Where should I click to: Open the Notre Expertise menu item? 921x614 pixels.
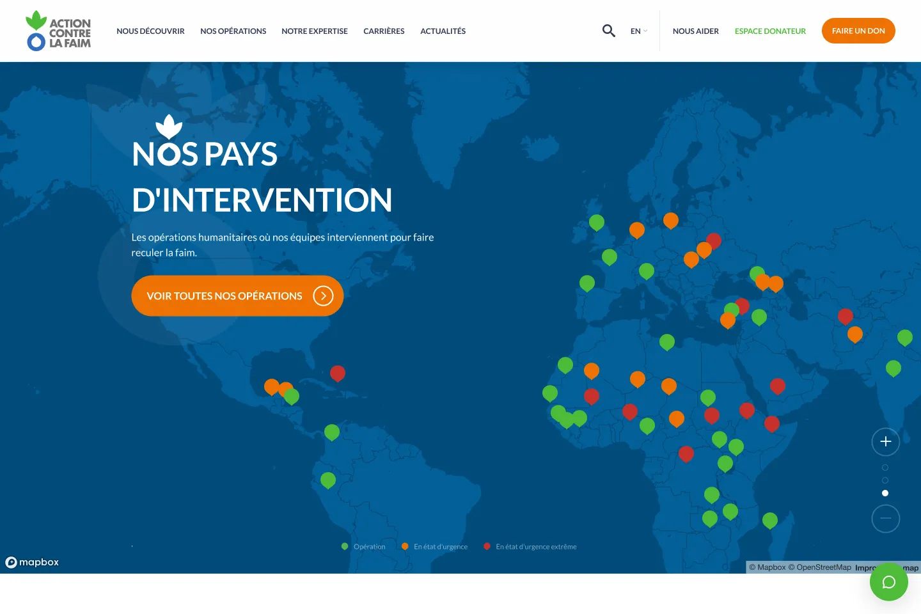315,31
